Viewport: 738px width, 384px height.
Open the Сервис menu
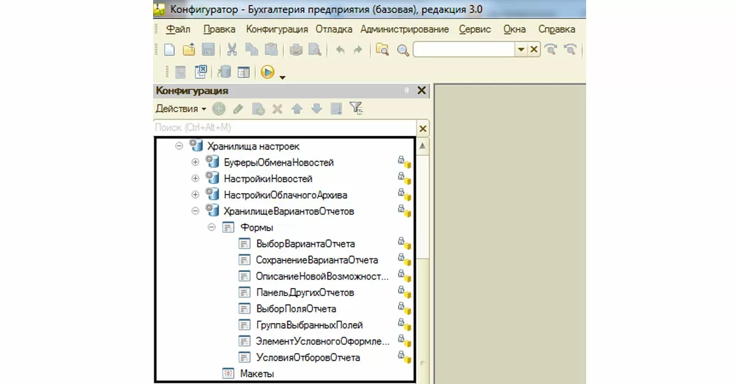475,29
